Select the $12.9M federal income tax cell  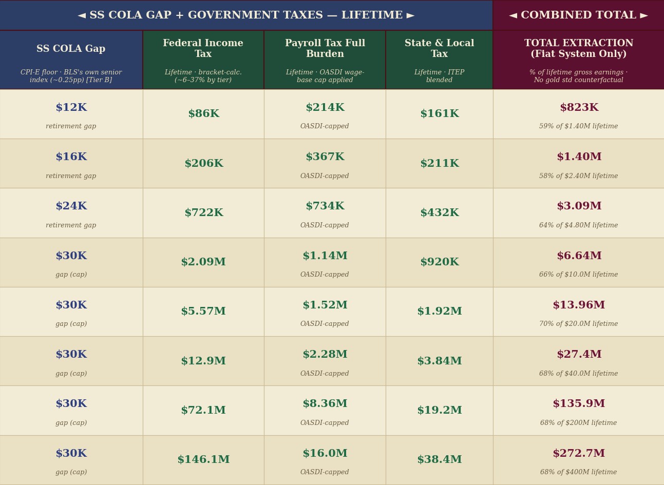point(203,361)
